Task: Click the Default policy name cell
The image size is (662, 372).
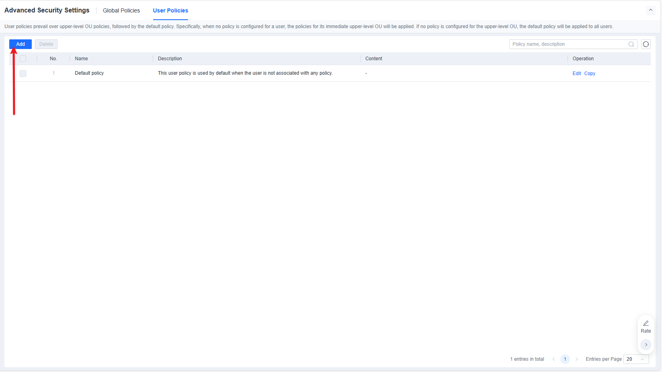Action: pos(89,73)
